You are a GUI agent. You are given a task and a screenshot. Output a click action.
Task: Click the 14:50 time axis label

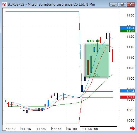tap(41, 129)
